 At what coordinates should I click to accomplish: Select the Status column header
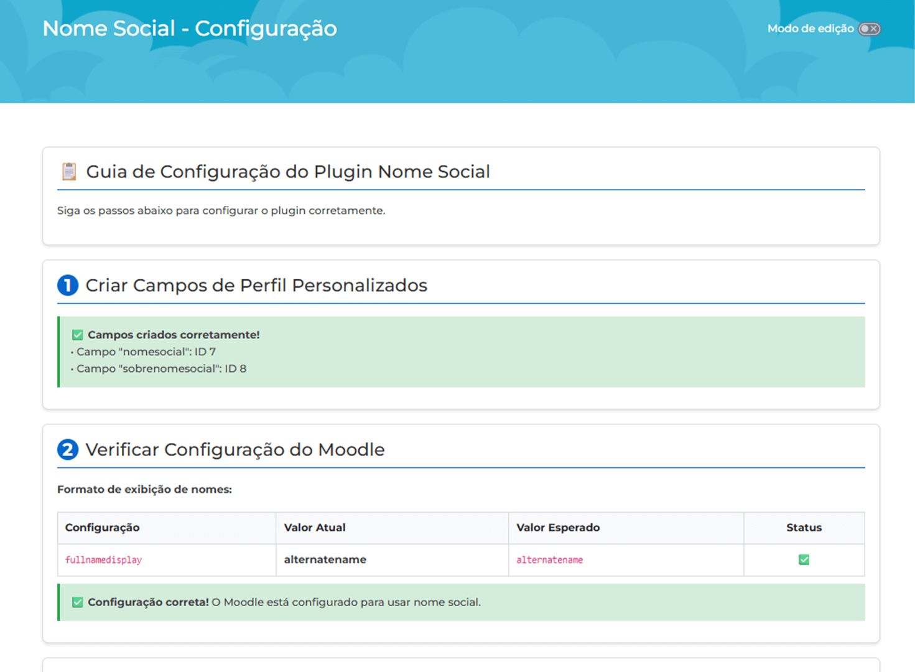pyautogui.click(x=804, y=528)
